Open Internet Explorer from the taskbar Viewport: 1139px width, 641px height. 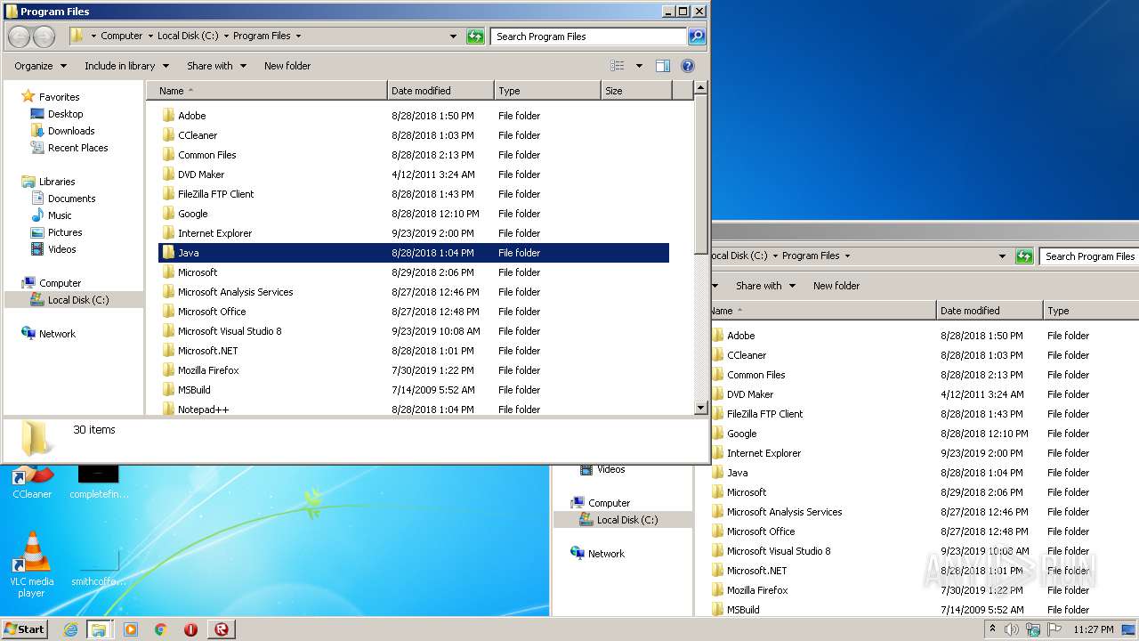click(x=70, y=629)
